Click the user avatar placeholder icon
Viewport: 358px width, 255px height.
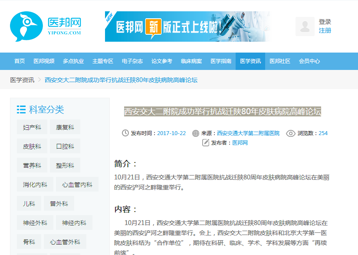tap(305, 26)
